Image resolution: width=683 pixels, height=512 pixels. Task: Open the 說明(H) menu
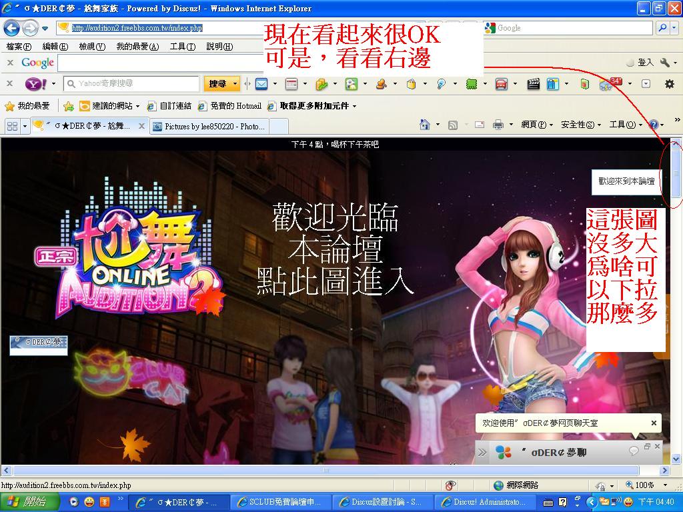[219, 46]
